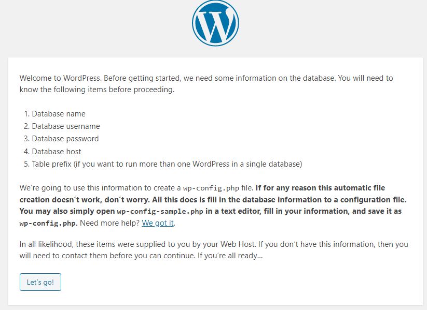Screen dimensions: 427x310
Task: Select the "Database host" list item
Action: coord(57,152)
